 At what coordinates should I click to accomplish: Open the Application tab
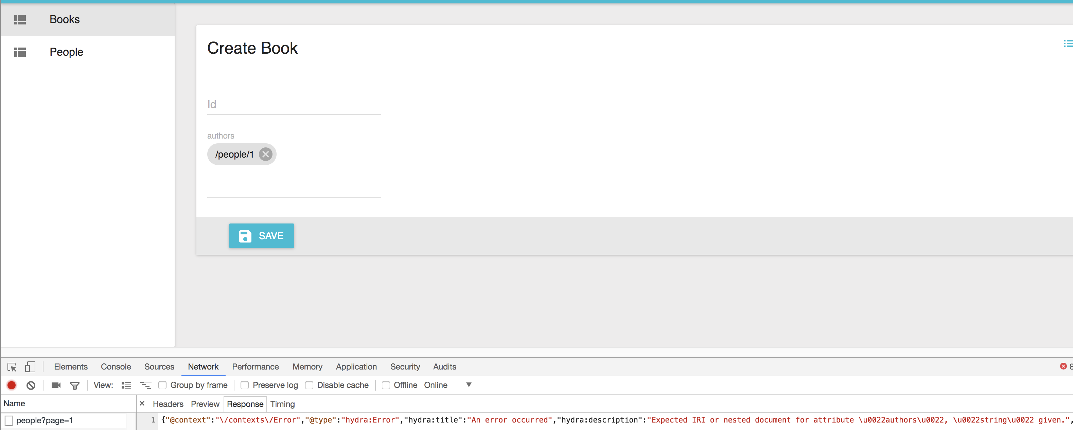click(x=356, y=367)
